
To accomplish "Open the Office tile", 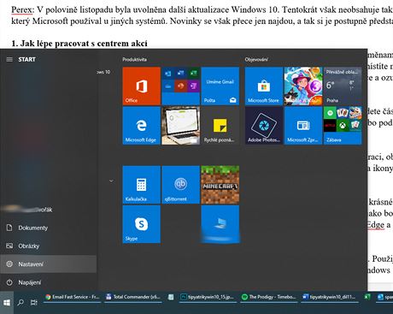I will [x=142, y=86].
